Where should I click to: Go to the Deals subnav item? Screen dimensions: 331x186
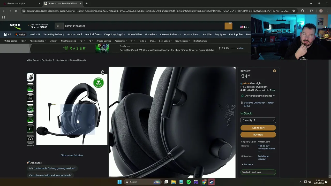(x=153, y=41)
